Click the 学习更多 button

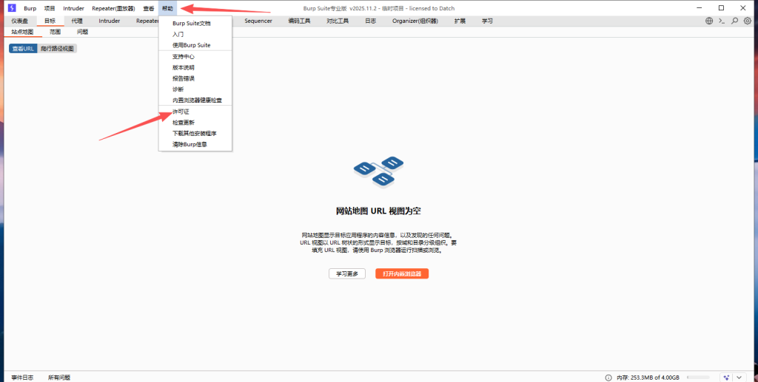(347, 273)
